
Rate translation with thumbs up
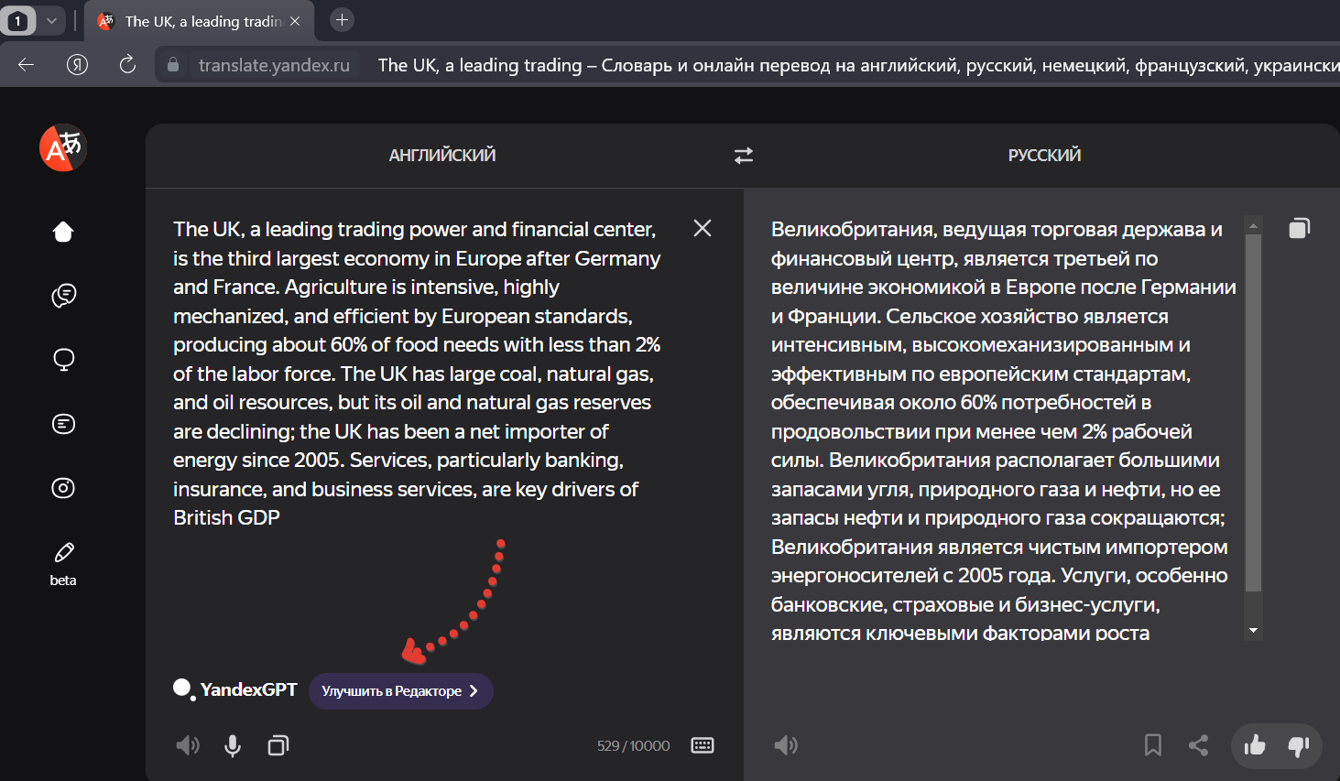pyautogui.click(x=1254, y=745)
